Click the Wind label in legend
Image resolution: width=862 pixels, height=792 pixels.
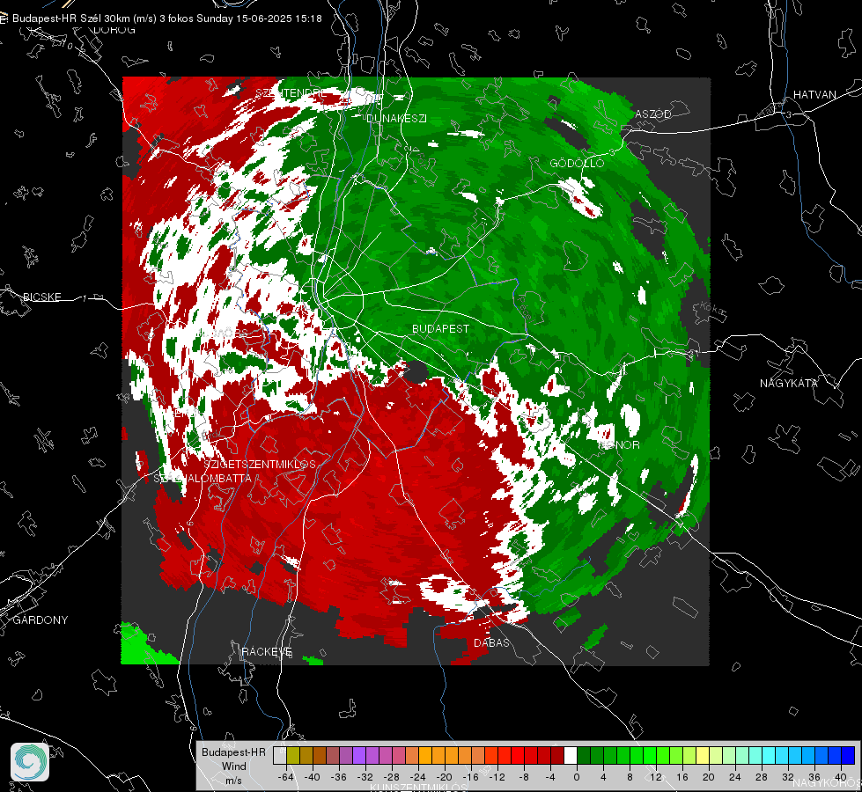pos(233,766)
